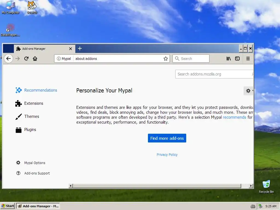
Task: Open the hamburger application menu
Action: tap(248, 59)
